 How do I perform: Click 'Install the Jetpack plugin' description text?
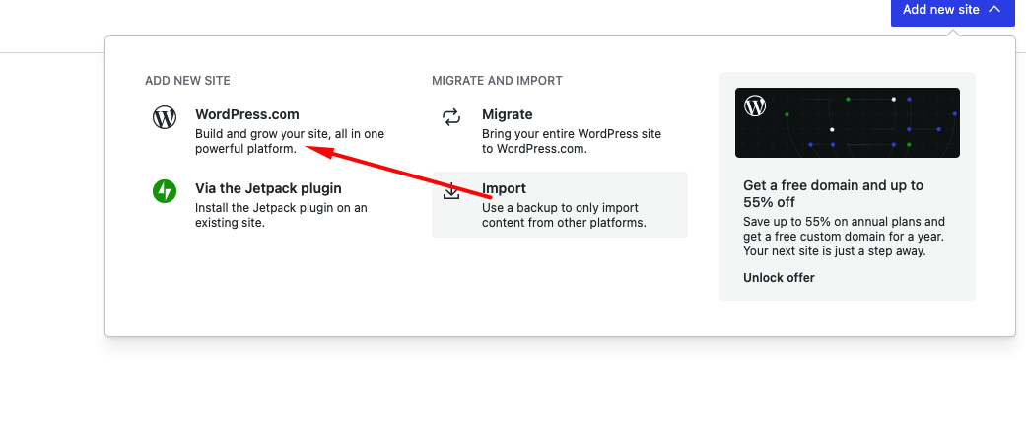point(281,215)
